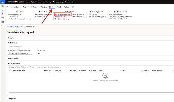Click Edit in the action bar

tap(17, 7)
